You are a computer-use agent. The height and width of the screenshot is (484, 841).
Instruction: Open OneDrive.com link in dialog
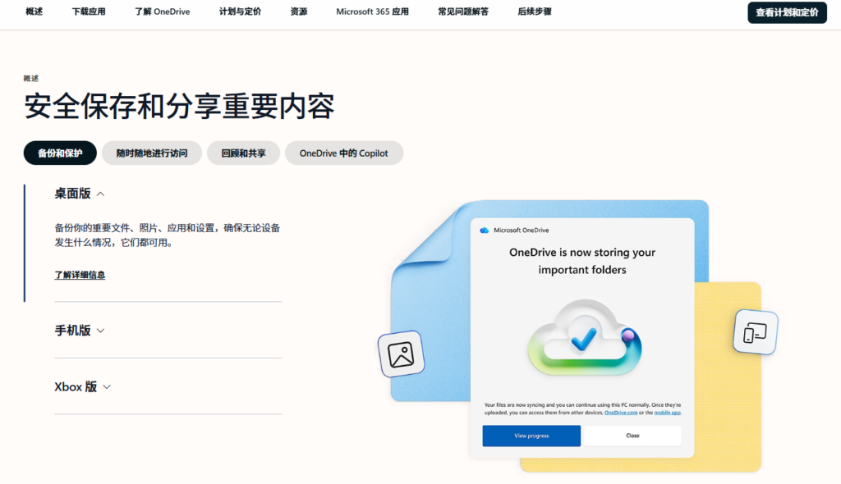(x=621, y=413)
